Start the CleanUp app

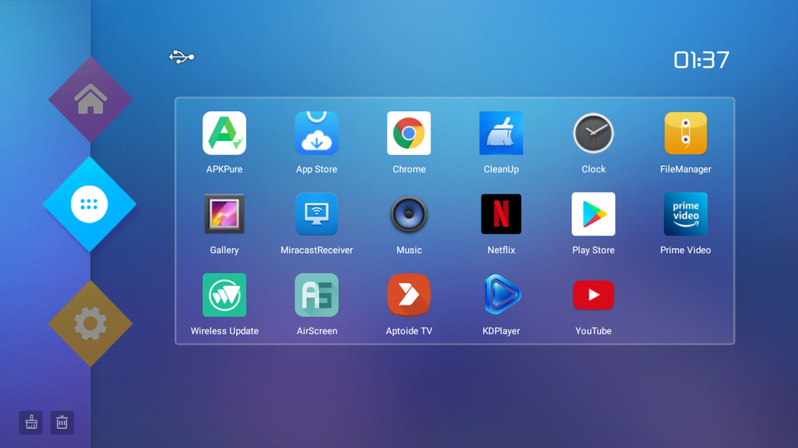[500, 133]
